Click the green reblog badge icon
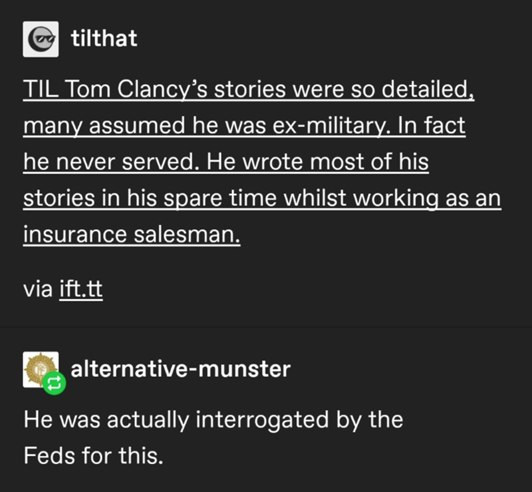The width and height of the screenshot is (532, 492). [x=54, y=383]
